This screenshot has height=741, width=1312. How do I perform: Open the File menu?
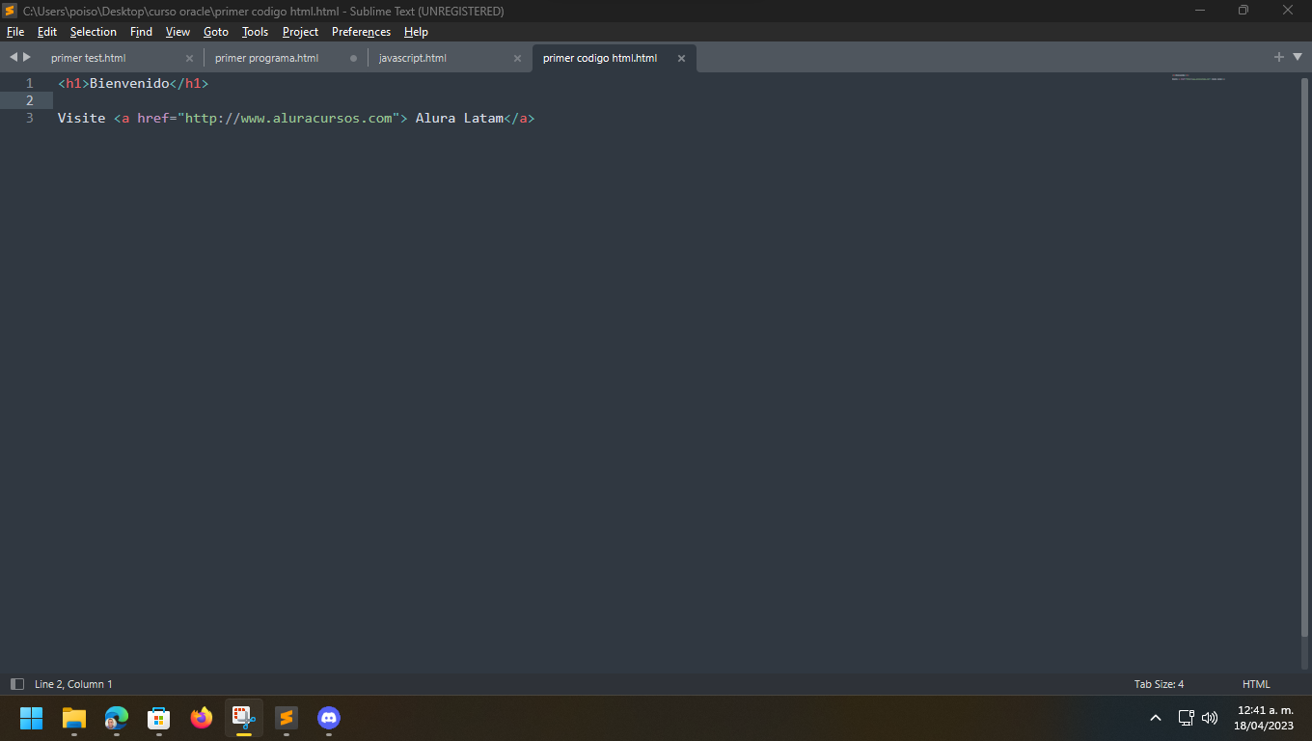[x=15, y=32]
